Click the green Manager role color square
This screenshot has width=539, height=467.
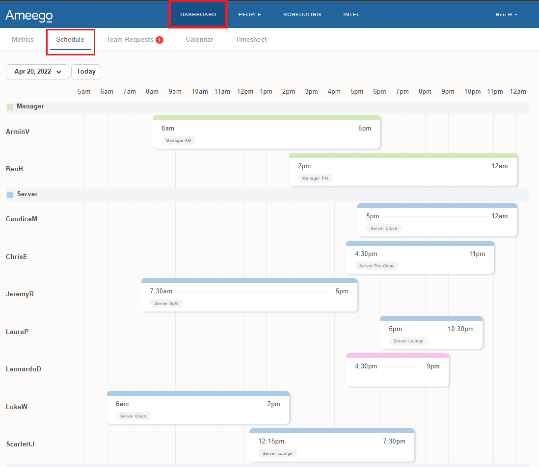tap(9, 106)
